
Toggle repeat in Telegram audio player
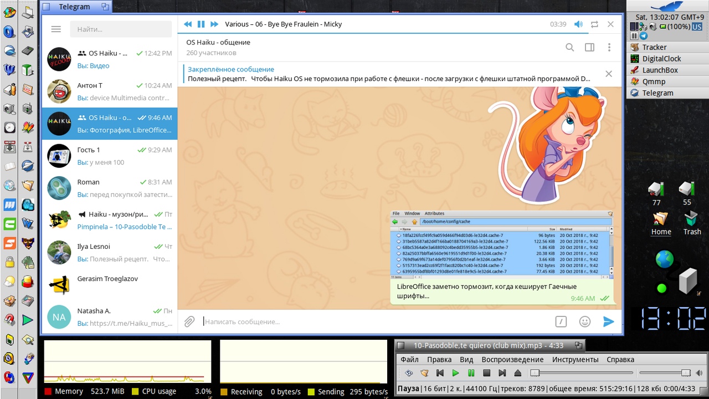click(594, 24)
